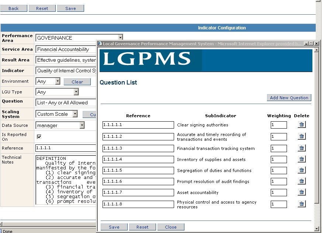The image size is (322, 233).
Task: Click the SubIndicator column header
Action: tap(221, 116)
